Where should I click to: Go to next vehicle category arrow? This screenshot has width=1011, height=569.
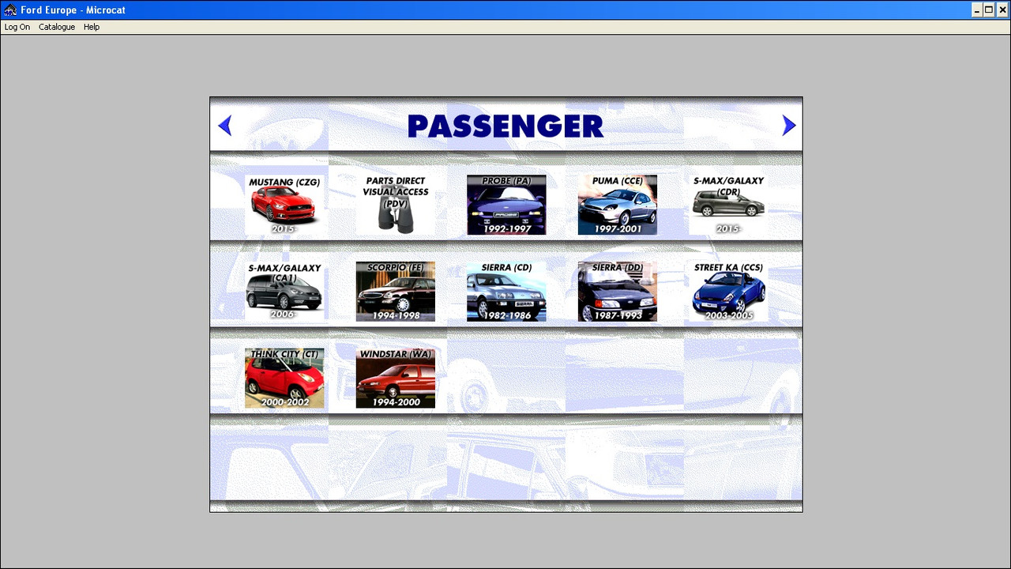click(788, 126)
